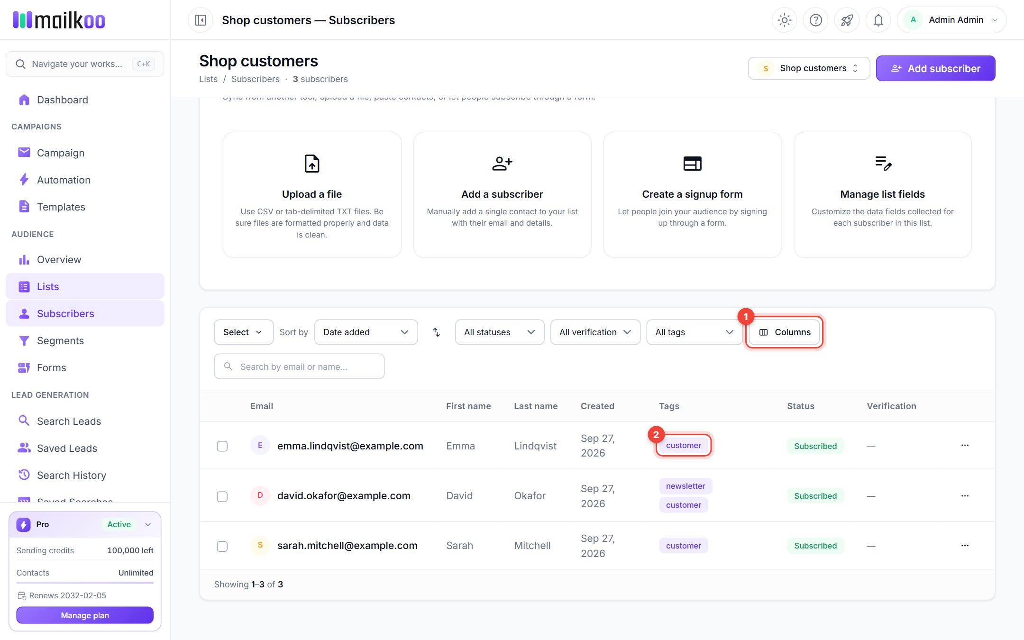
Task: Click the Lists breadcrumb link
Action: 208,79
